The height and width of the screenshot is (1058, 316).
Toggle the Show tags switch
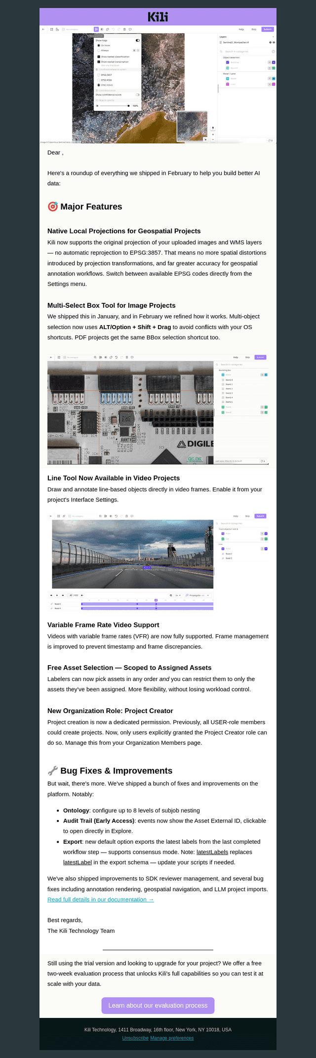click(x=138, y=41)
